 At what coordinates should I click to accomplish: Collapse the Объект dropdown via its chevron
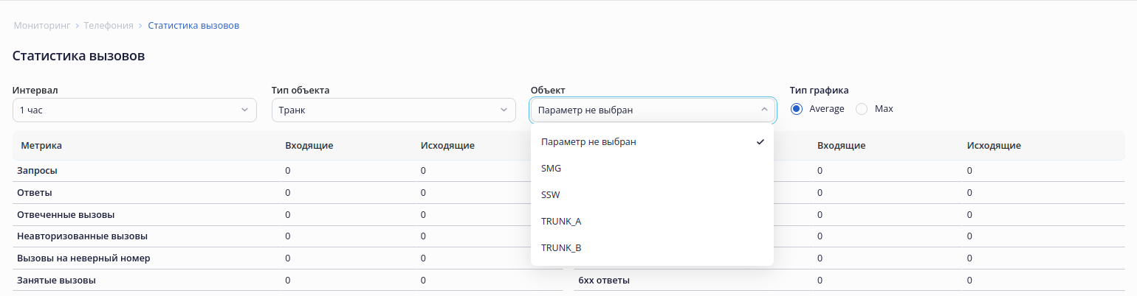(763, 110)
